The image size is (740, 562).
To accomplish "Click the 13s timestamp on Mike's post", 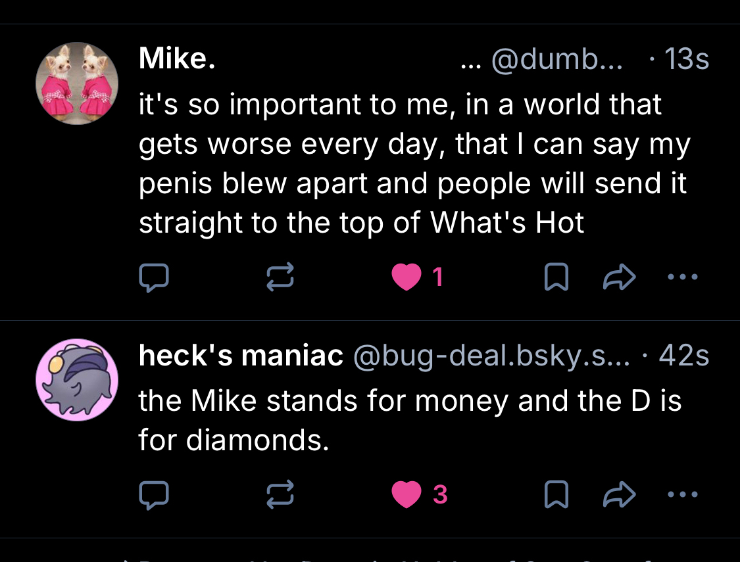I will coord(687,60).
